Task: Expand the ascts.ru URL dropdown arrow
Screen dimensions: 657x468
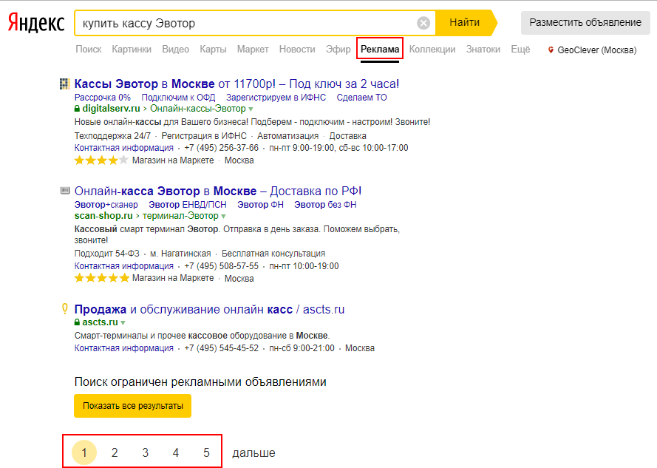Action: tap(123, 323)
